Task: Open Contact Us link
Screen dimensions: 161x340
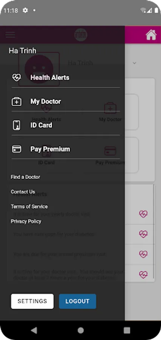Action: tap(23, 192)
